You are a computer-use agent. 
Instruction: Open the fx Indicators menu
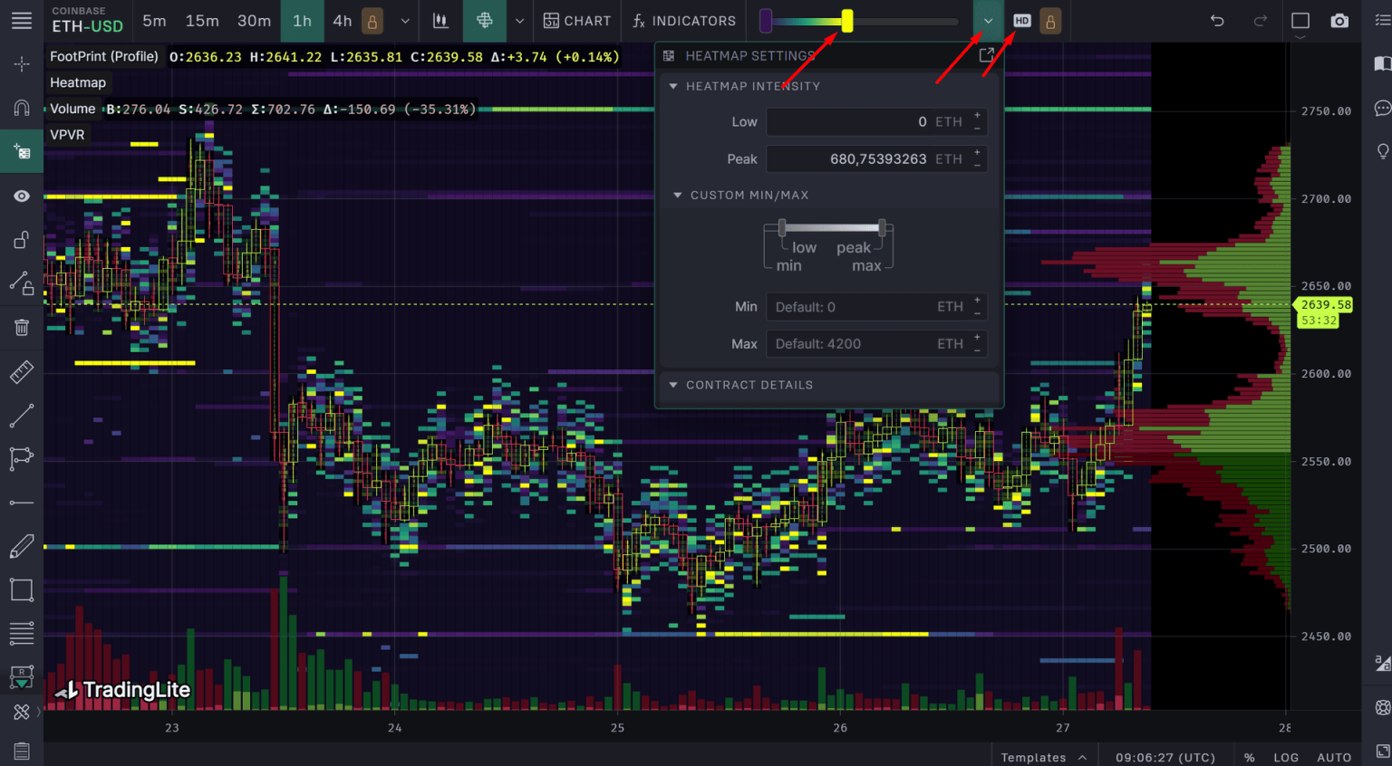click(x=682, y=20)
